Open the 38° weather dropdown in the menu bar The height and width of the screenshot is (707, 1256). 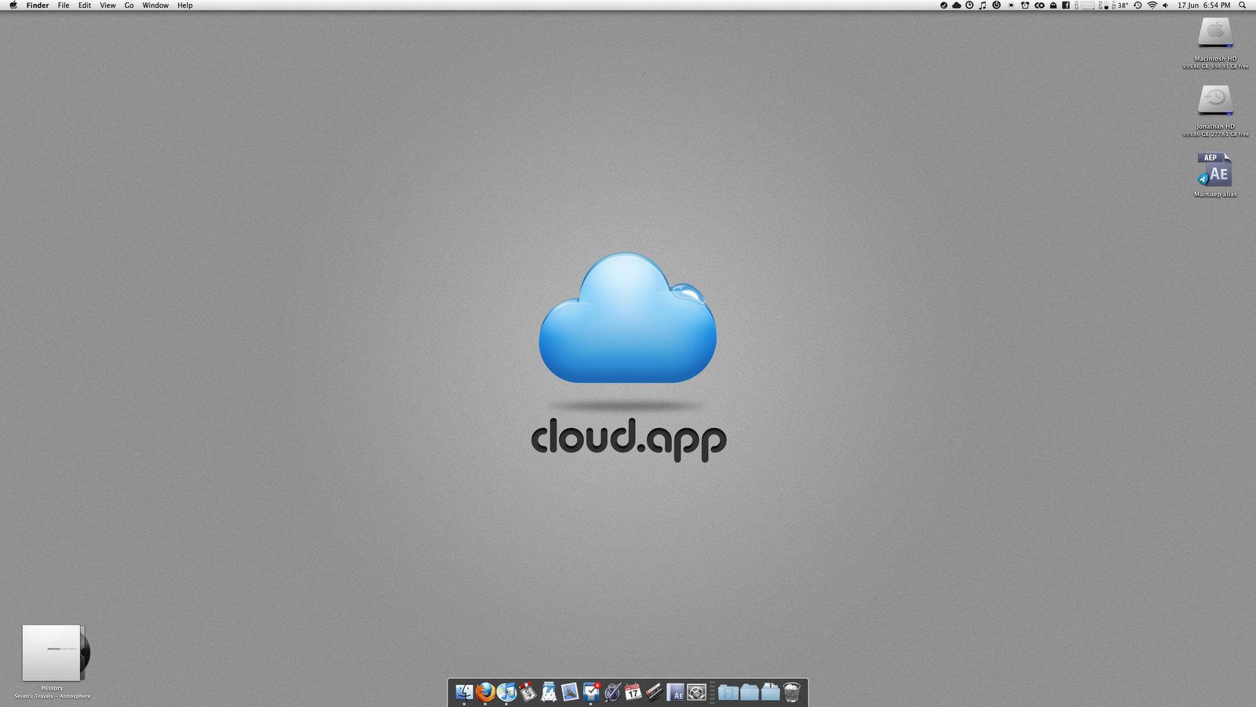pos(1121,5)
